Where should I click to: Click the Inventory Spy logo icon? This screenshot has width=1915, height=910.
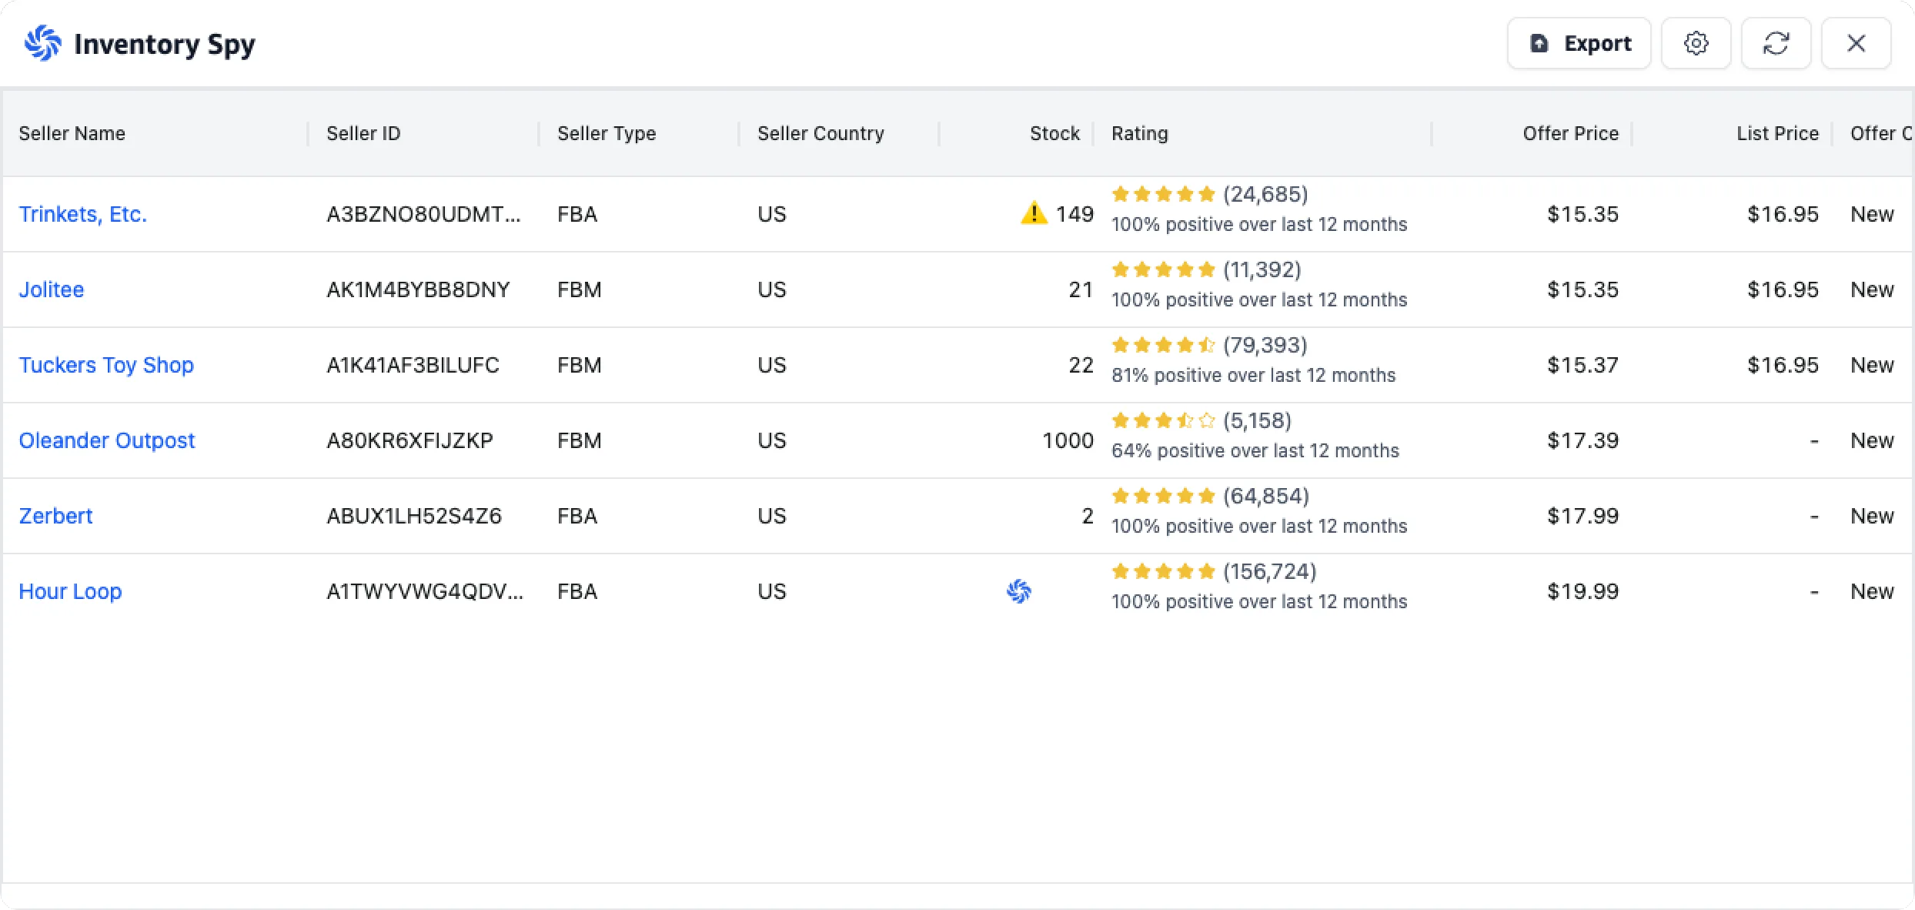pos(43,43)
